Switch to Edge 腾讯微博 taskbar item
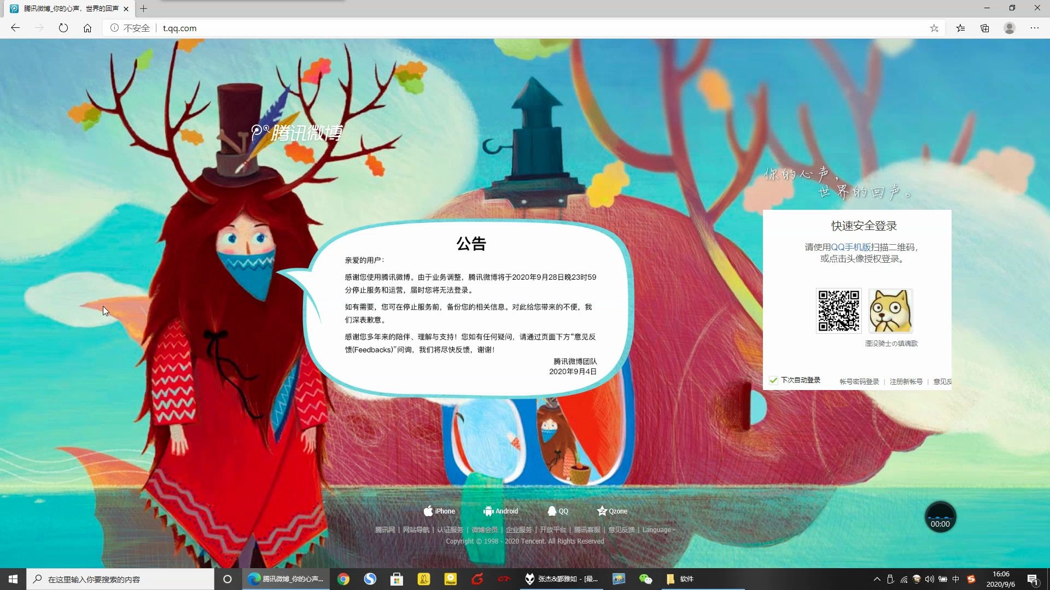The height and width of the screenshot is (590, 1050). click(x=286, y=579)
